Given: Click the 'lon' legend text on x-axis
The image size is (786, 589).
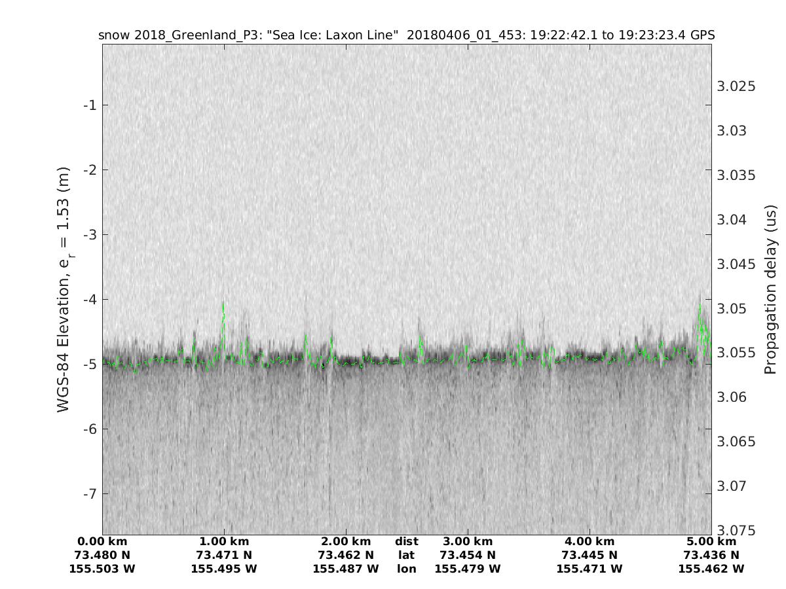Looking at the screenshot, I should (x=406, y=569).
